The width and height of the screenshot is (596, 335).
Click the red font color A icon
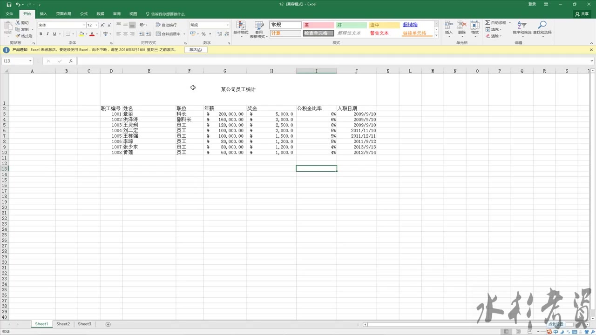(x=92, y=34)
